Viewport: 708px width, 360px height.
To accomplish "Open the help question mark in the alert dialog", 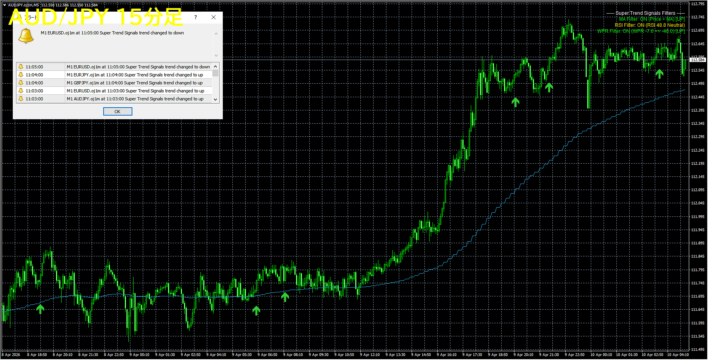I will (196, 17).
